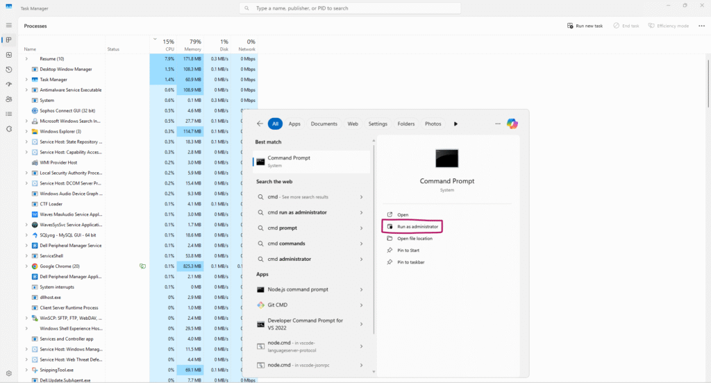Go to the Users page icon
The height and width of the screenshot is (383, 711).
point(9,99)
